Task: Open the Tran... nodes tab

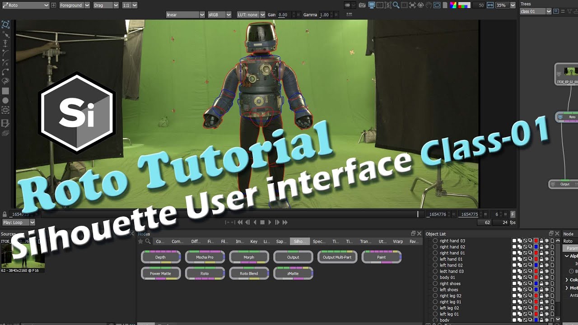Action: [x=365, y=241]
